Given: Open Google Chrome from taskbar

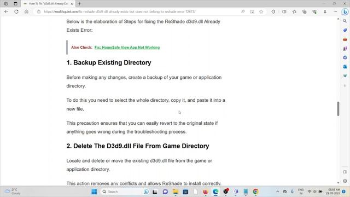Looking at the screenshot, I should (255, 192).
